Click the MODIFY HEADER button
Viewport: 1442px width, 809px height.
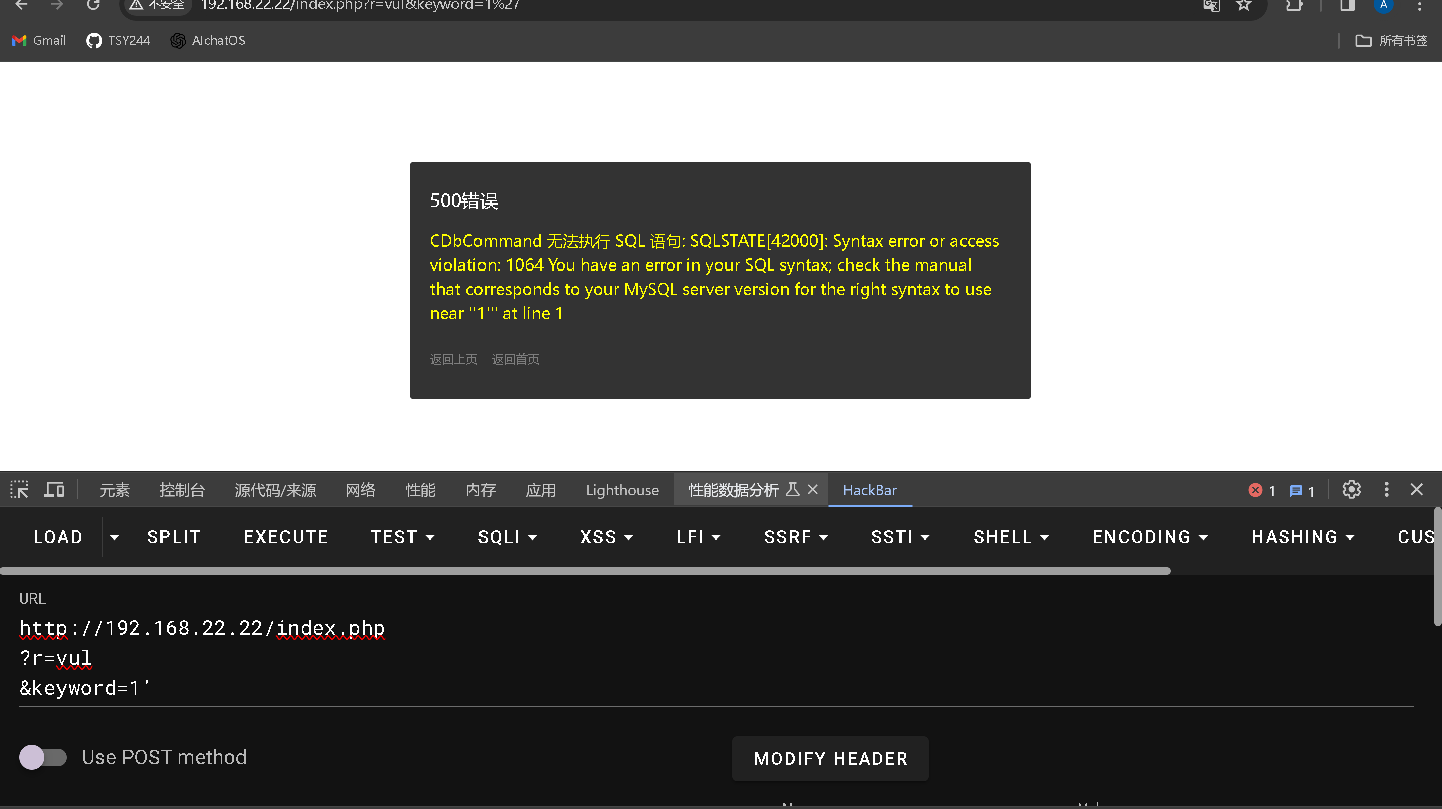click(x=830, y=758)
